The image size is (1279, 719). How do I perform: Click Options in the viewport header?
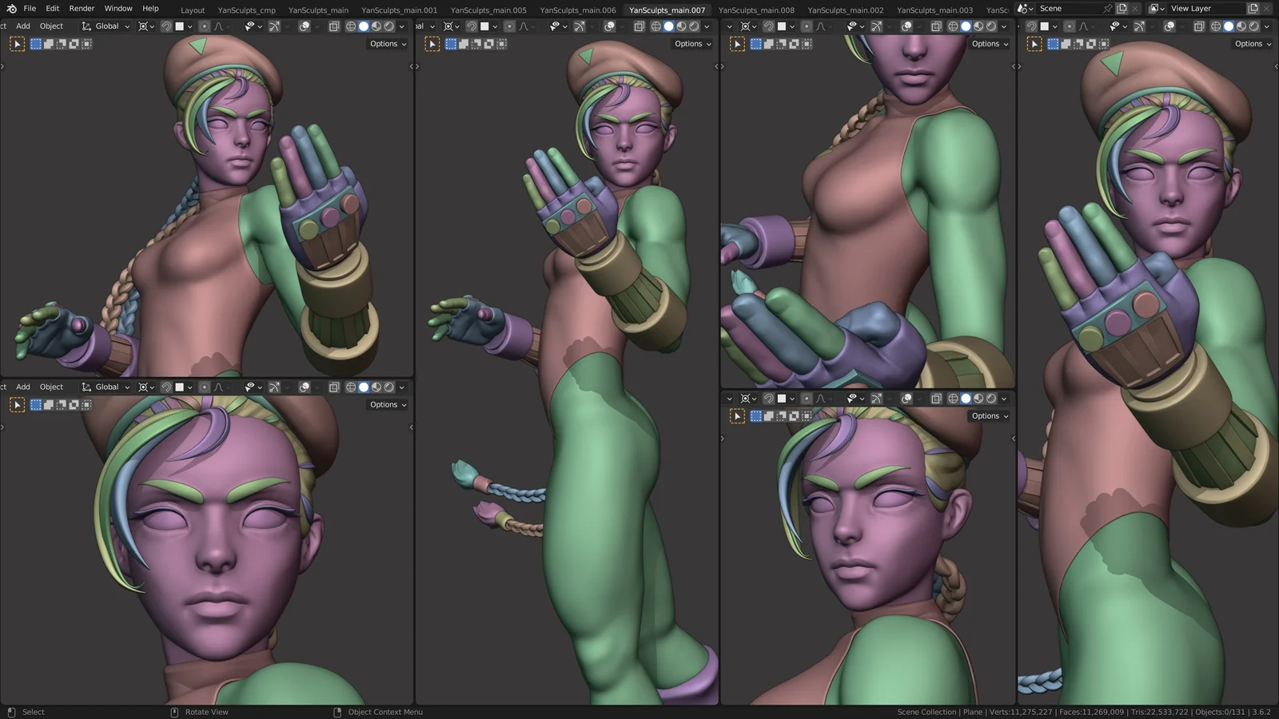[x=384, y=44]
